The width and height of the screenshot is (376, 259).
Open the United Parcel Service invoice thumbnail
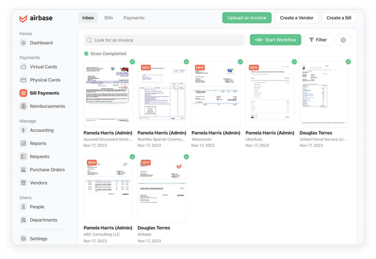[x=324, y=94]
